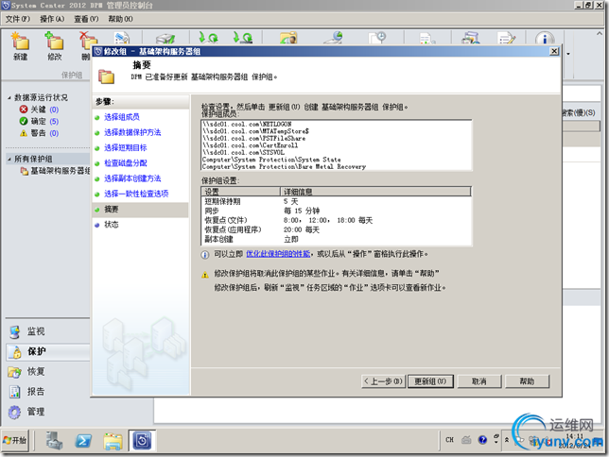
Task: Collapse the 数据源运行状况 tree node
Action: (x=9, y=98)
